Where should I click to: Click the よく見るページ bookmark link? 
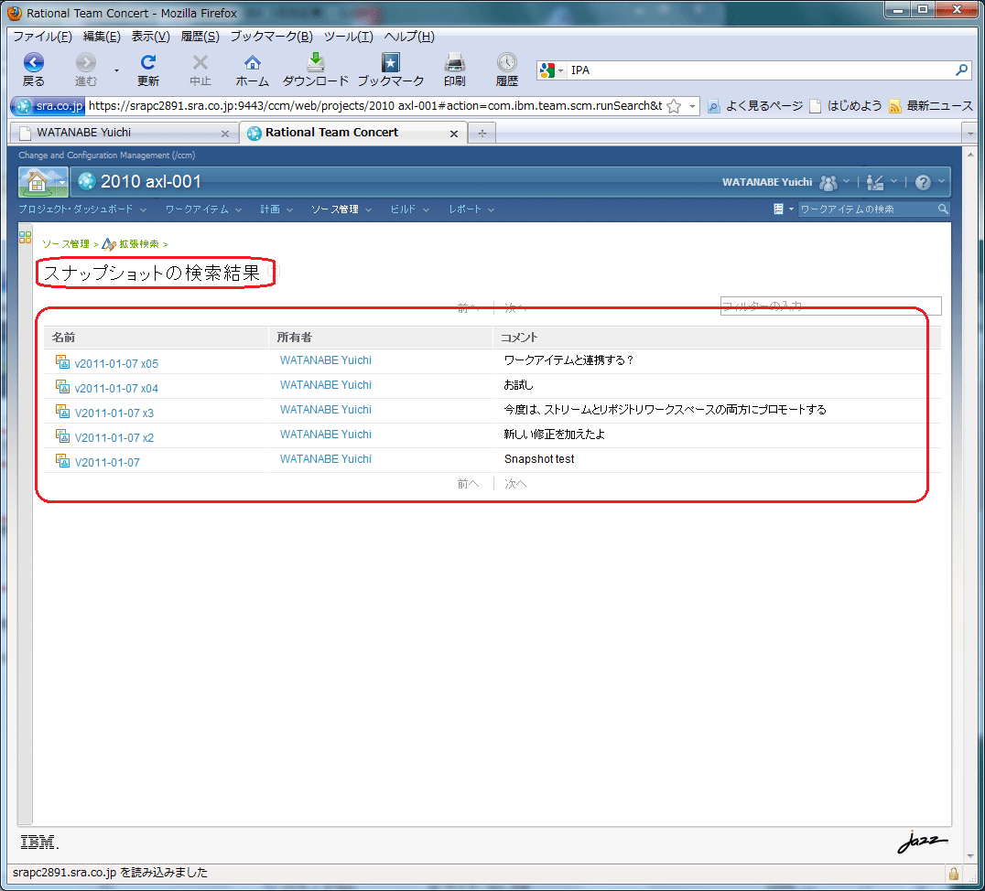[755, 106]
